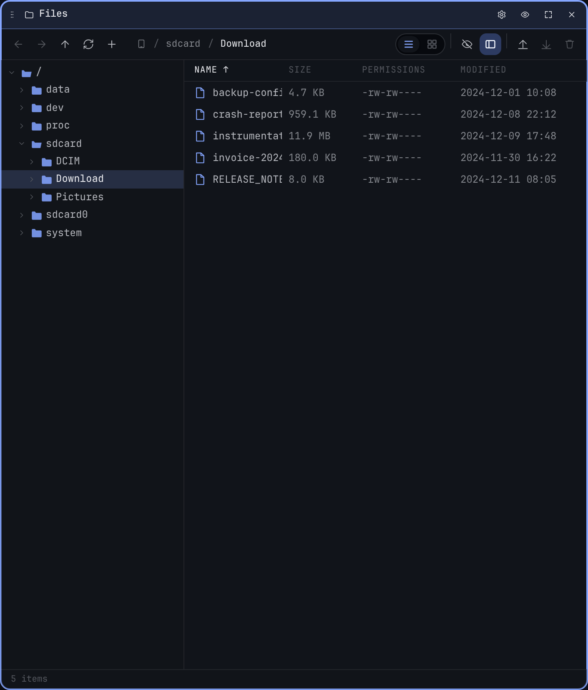Toggle hidden files visibility
This screenshot has width=588, height=690.
(467, 44)
